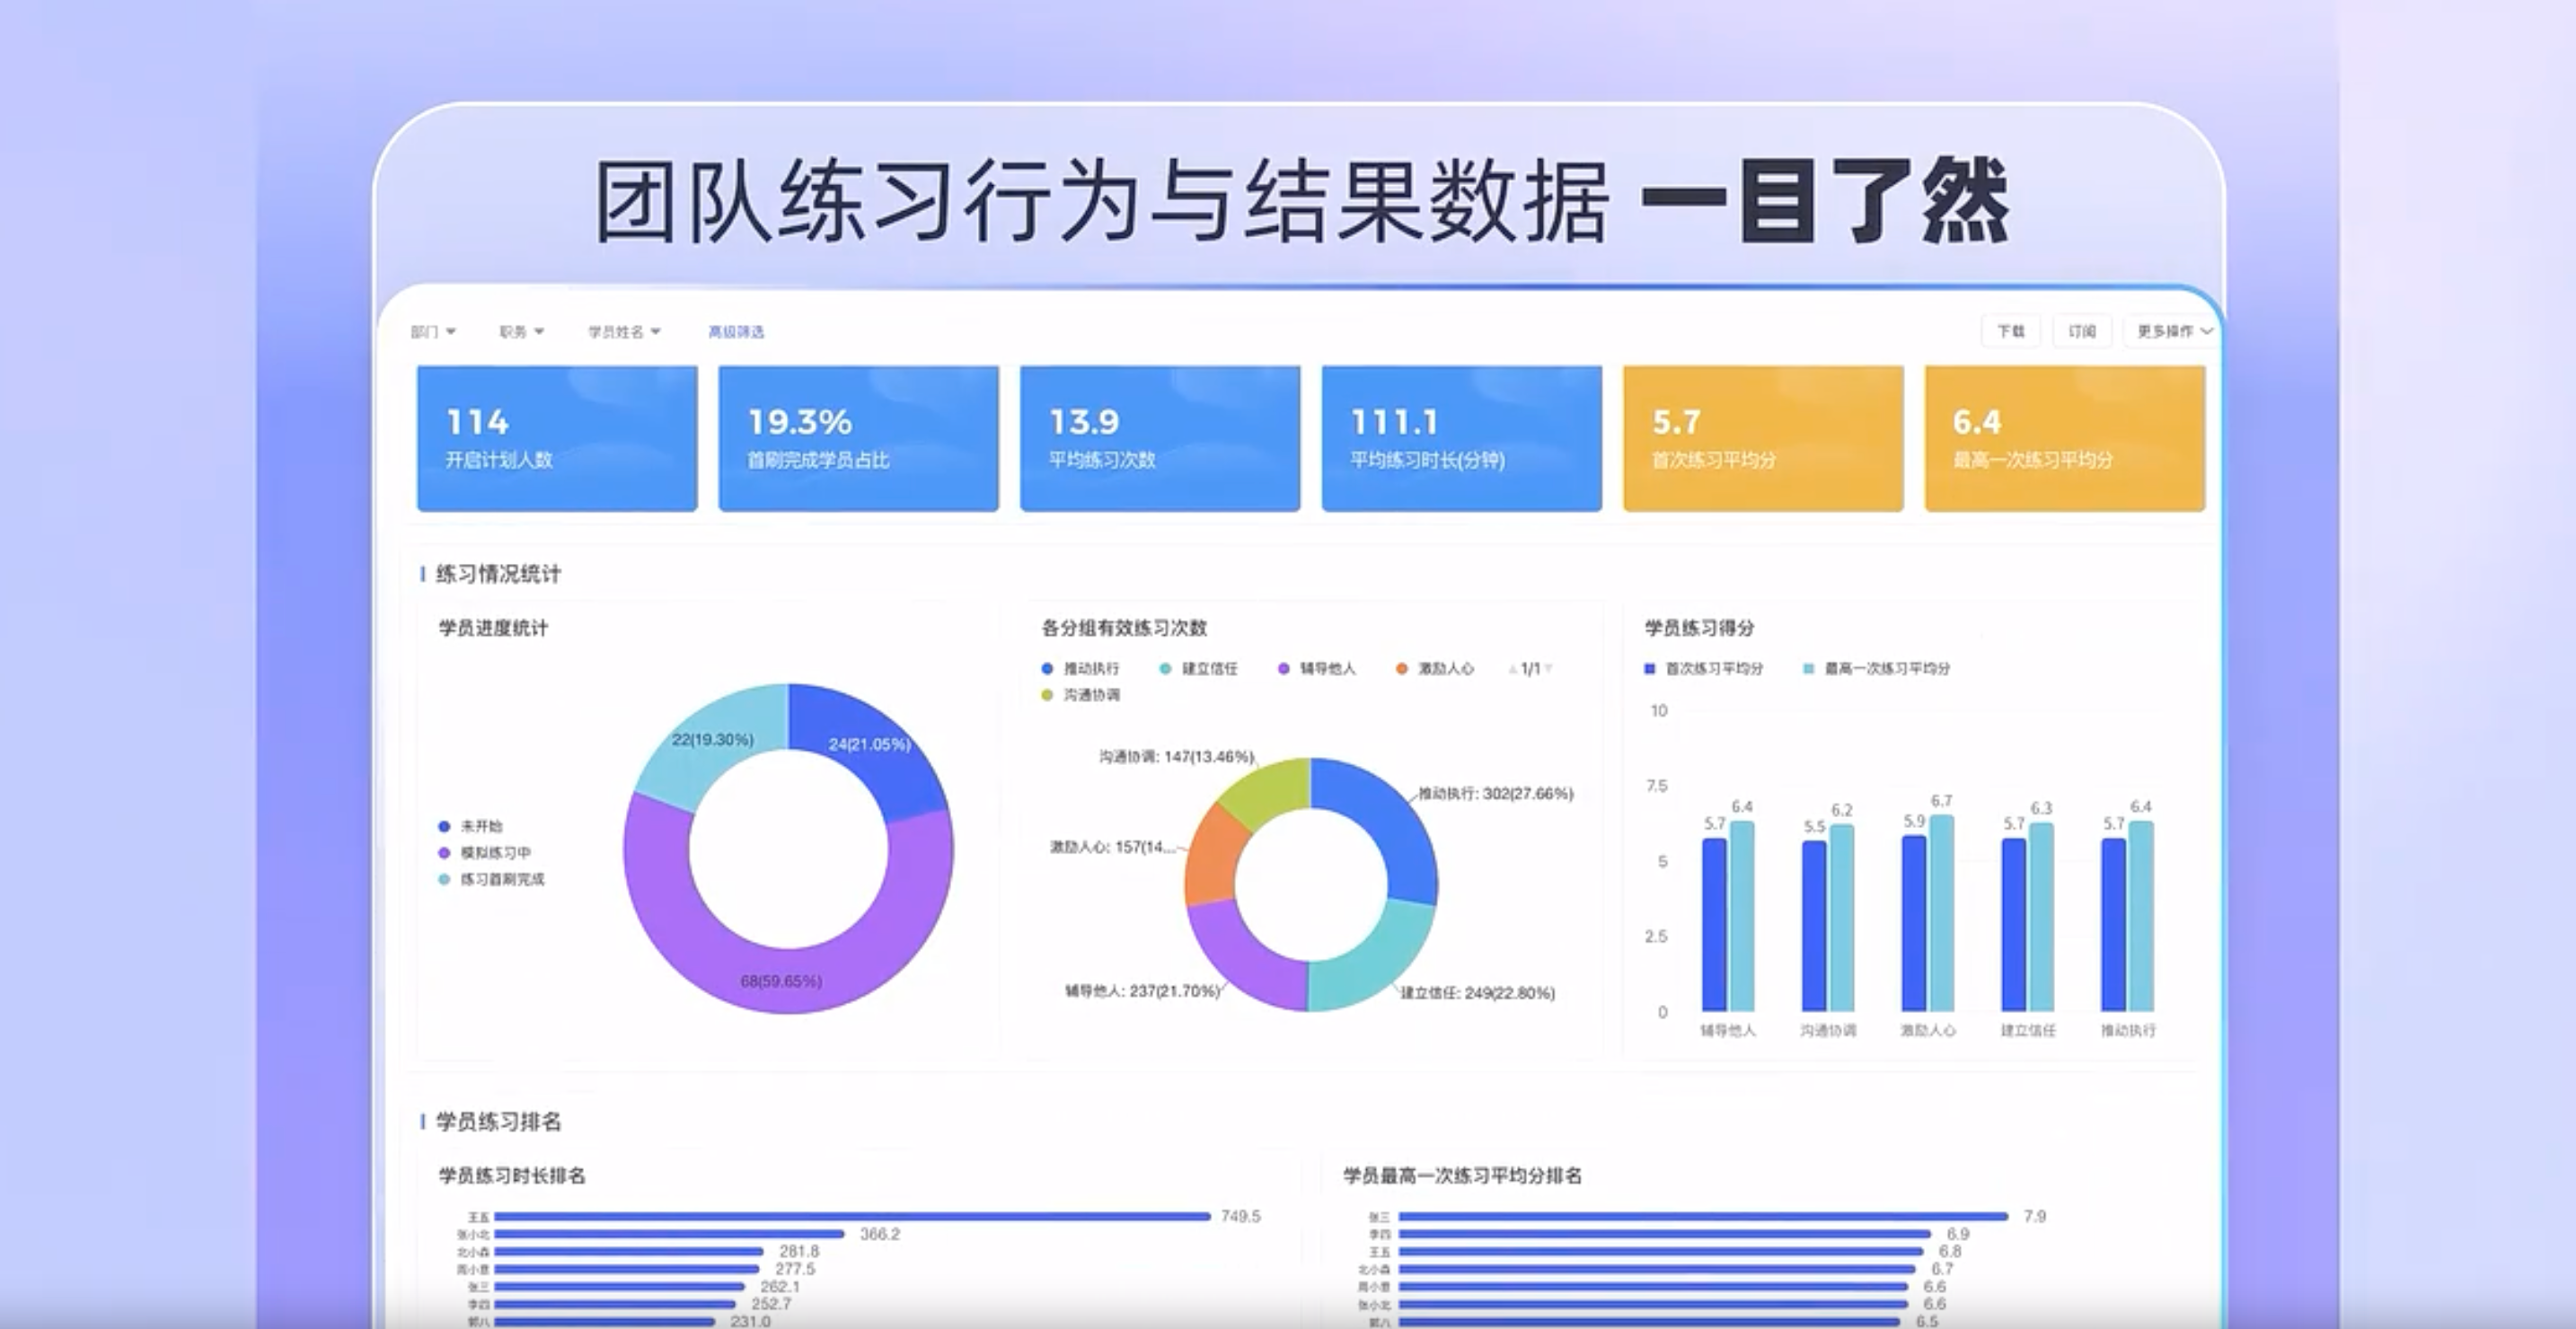Toggle the 辅导他人 legend marker
Viewport: 2576px width, 1329px height.
(1320, 669)
